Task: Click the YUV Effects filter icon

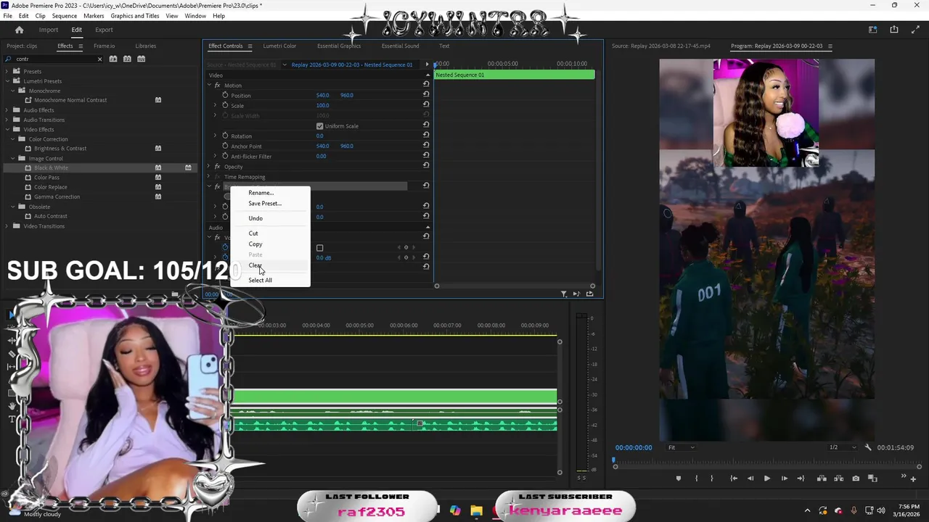Action: (141, 59)
